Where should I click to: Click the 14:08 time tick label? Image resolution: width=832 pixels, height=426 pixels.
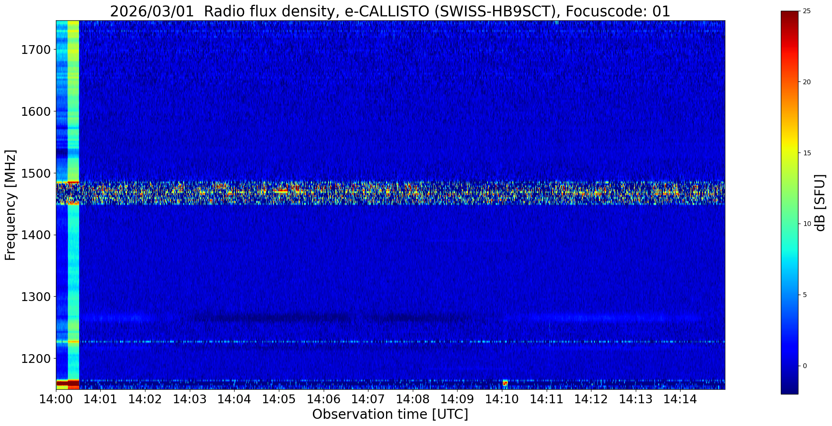tap(413, 399)
